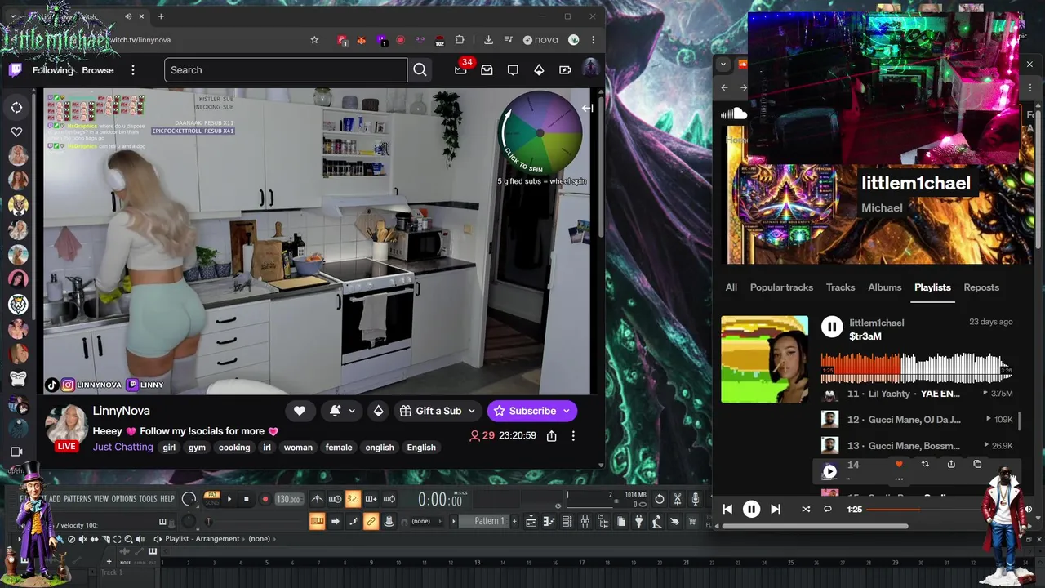Expand notification bell dropdown for LinnyNova

(x=352, y=411)
